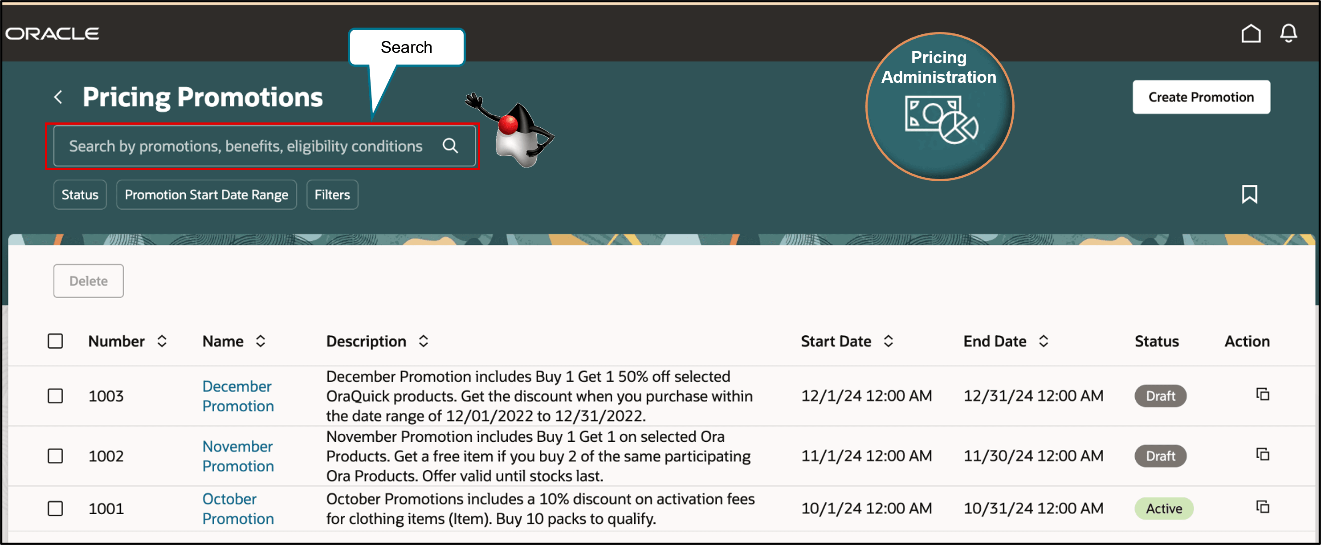
Task: Open the Status filter dropdown
Action: 80,195
